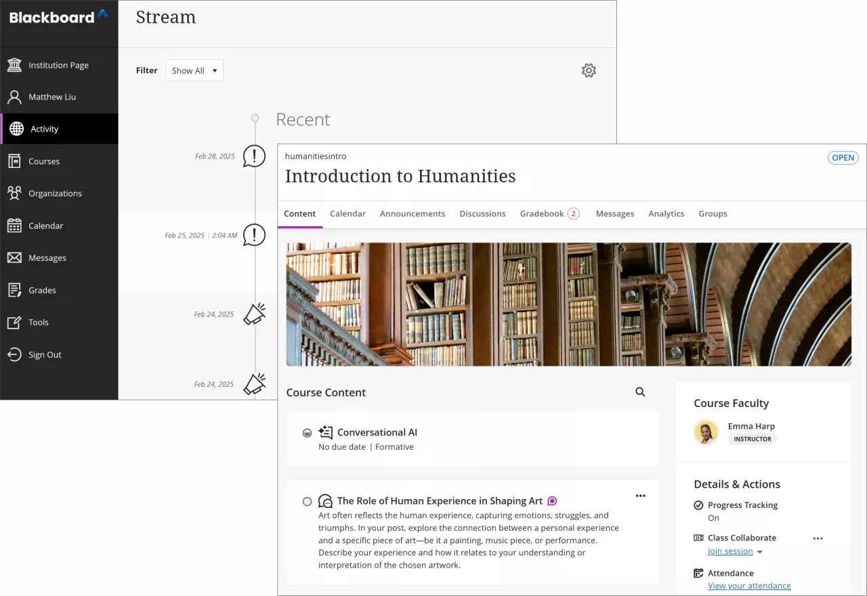Open the Conversational AI journal item icon
The width and height of the screenshot is (867, 596).
point(326,432)
